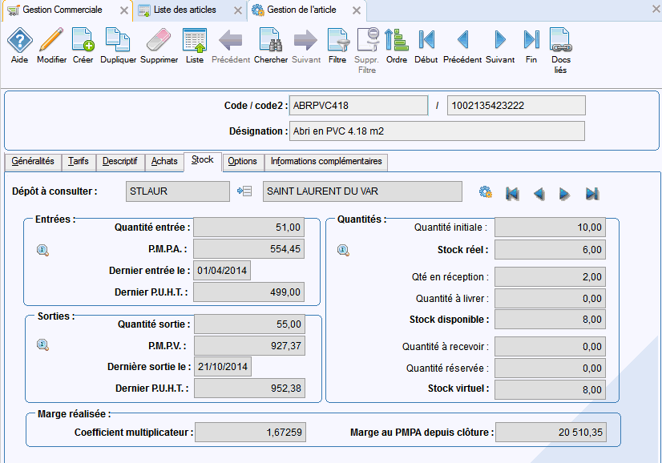Click the Code field ABRPVC418

tap(358, 106)
